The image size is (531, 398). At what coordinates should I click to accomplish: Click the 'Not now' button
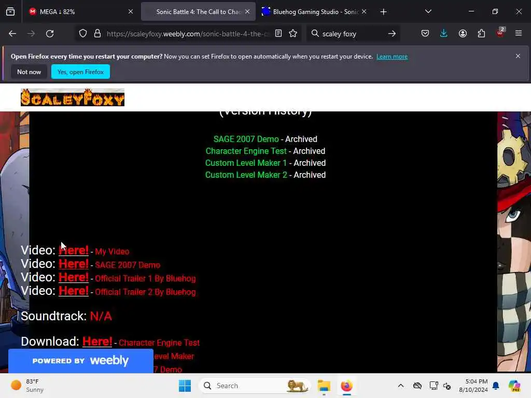point(29,72)
